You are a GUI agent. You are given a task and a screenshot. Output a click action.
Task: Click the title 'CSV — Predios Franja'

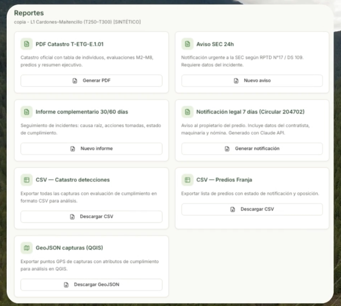[224, 180]
